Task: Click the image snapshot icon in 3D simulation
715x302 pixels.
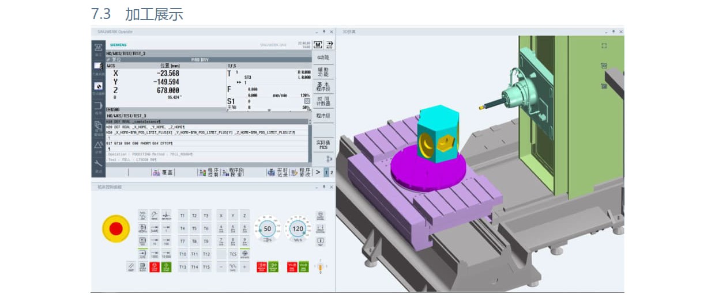Action: pos(604,86)
